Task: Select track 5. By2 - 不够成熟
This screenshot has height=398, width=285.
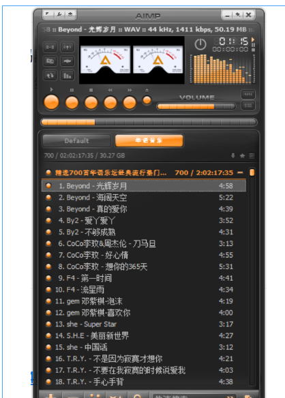Action: click(x=144, y=232)
